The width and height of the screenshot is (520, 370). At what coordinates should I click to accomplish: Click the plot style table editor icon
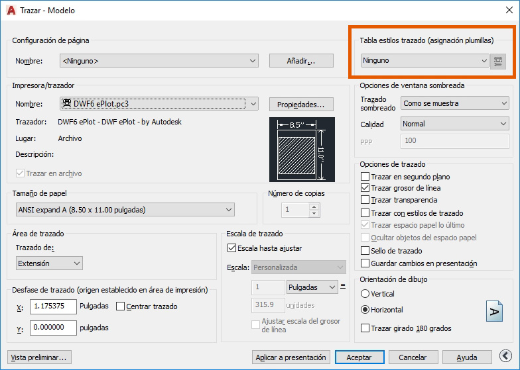click(x=497, y=61)
